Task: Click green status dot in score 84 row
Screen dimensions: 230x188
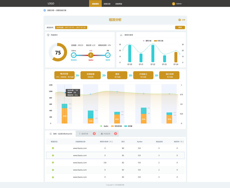Action: [53, 177]
